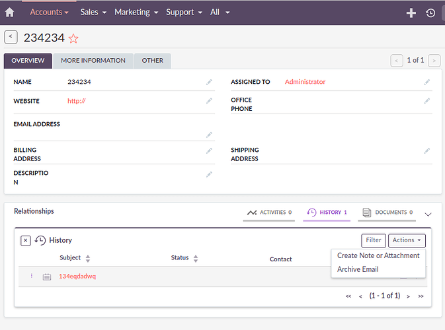
Task: Click pencil edit icon for Name field
Action: point(209,82)
